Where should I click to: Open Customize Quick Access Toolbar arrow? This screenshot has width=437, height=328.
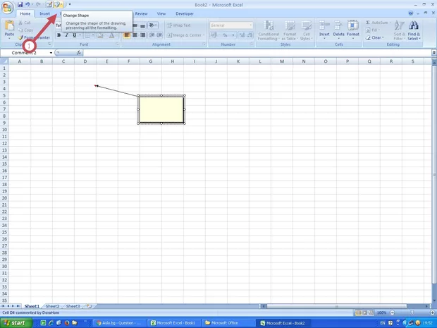coord(70,4)
